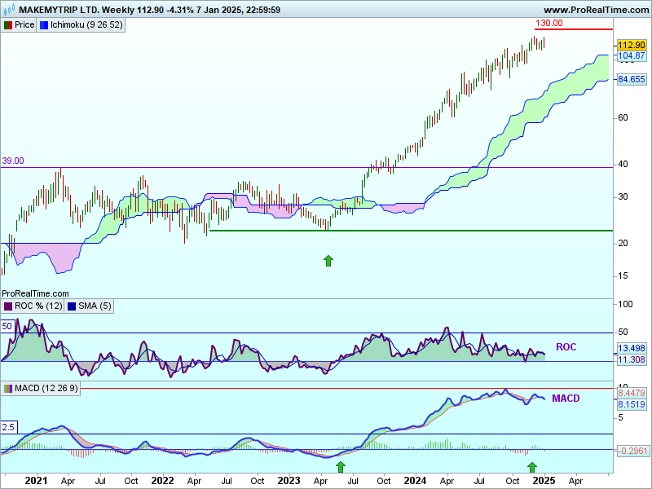Click the SMA (5) legend icon
Screen dimensions: 652x489
point(71,306)
